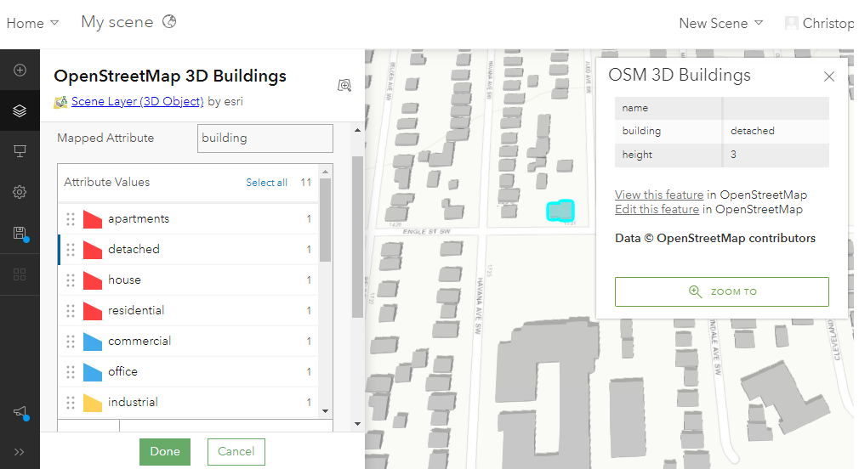Click Select all attribute values
Image resolution: width=859 pixels, height=469 pixels.
click(x=266, y=182)
